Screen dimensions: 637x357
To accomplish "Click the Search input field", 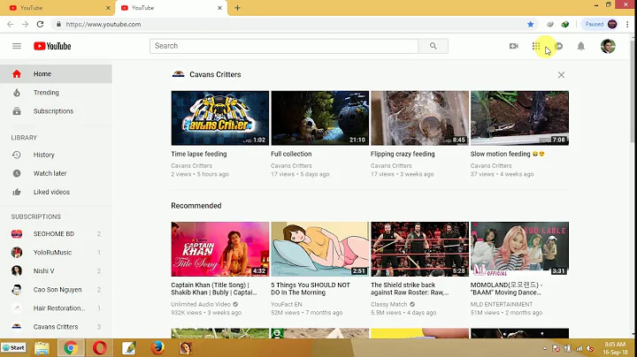I will tap(284, 46).
